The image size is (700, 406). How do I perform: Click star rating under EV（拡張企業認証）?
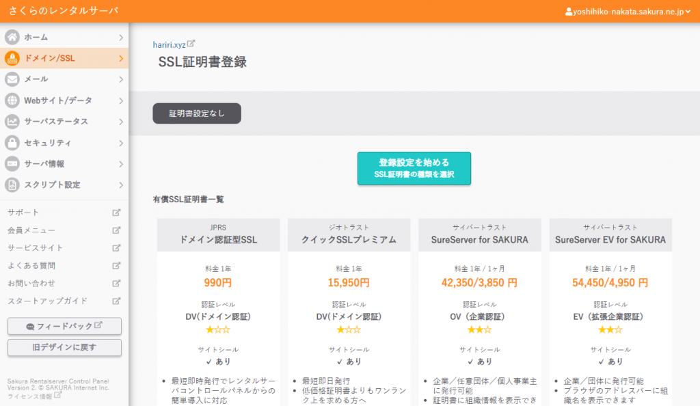[x=610, y=329]
